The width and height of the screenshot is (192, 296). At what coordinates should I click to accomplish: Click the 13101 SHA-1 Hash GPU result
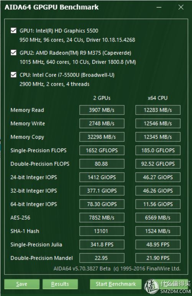[x=102, y=231]
